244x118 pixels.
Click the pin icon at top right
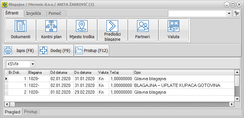point(237,13)
